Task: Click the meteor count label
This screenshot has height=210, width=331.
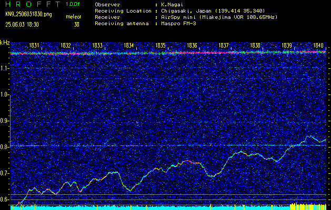Action: [x=74, y=17]
